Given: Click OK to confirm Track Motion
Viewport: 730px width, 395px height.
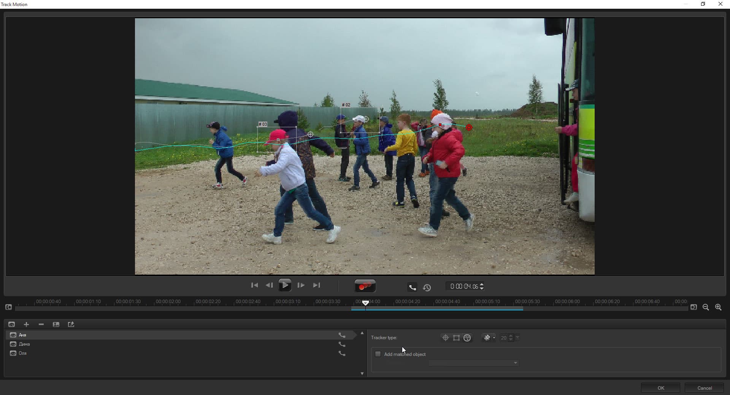Looking at the screenshot, I should pos(661,388).
